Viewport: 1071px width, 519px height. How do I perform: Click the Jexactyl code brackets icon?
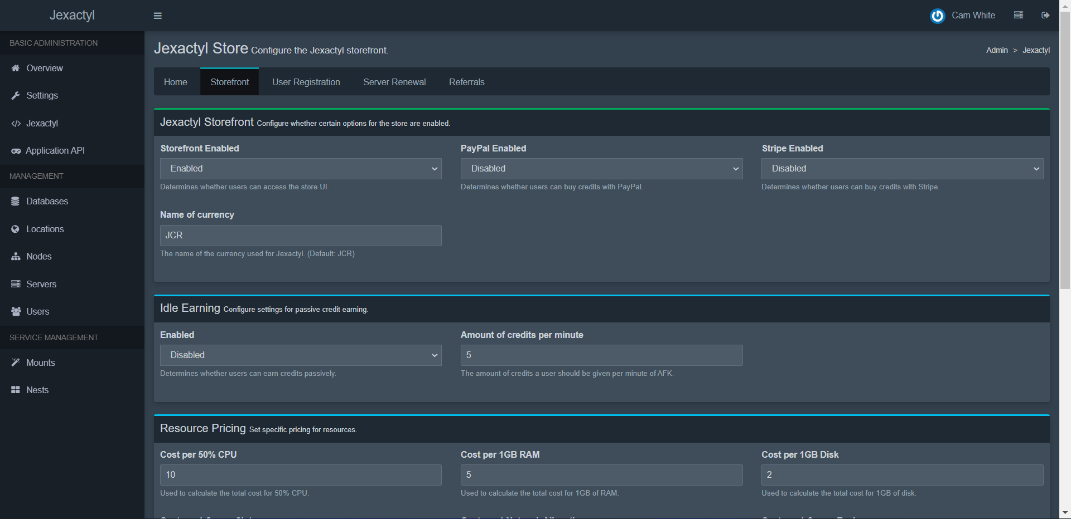16,124
